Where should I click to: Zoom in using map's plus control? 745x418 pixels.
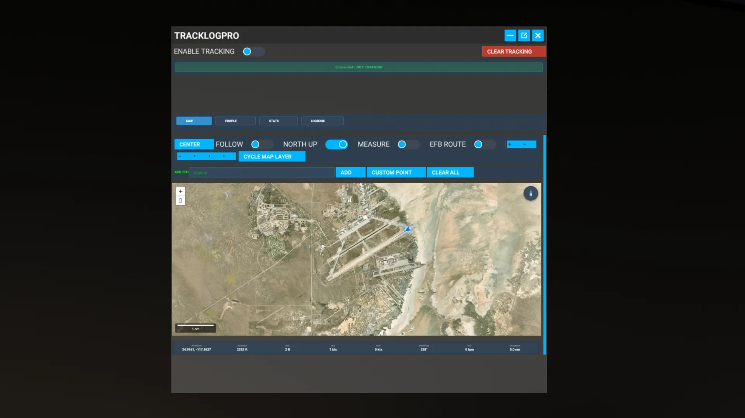pyautogui.click(x=180, y=191)
